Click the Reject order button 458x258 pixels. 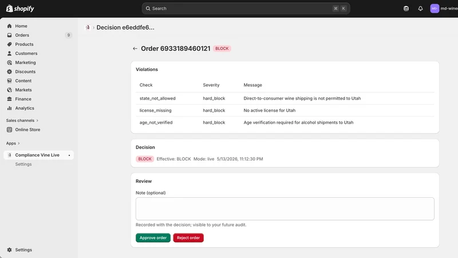(188, 238)
